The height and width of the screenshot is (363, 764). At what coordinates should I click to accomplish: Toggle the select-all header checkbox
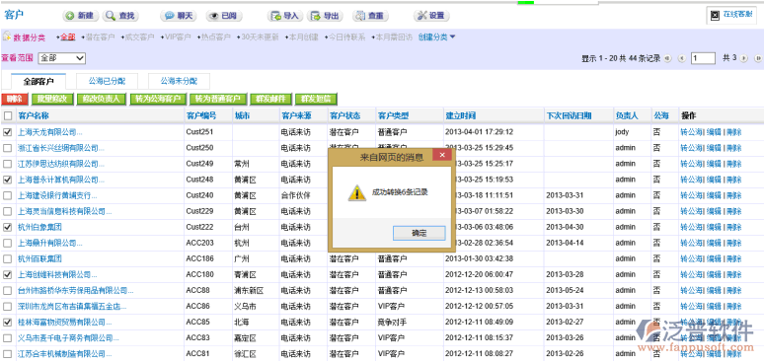7,115
